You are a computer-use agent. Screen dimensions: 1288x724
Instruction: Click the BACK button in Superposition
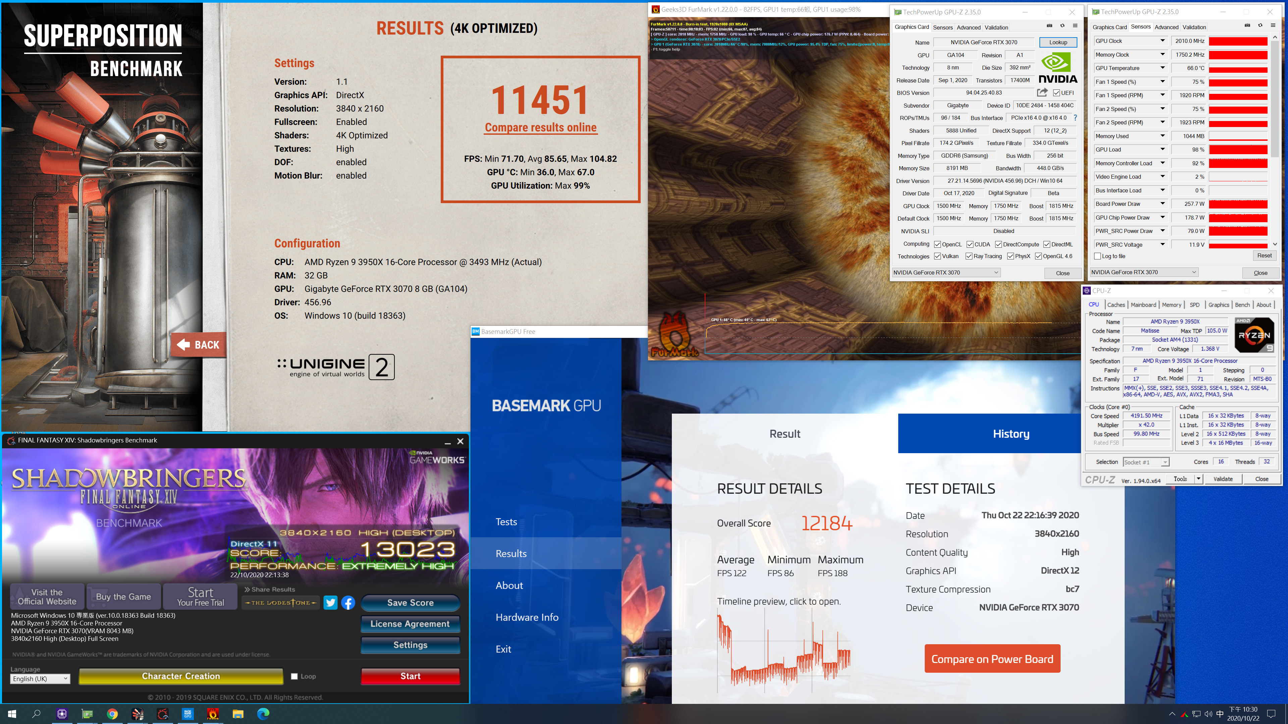[x=199, y=345]
